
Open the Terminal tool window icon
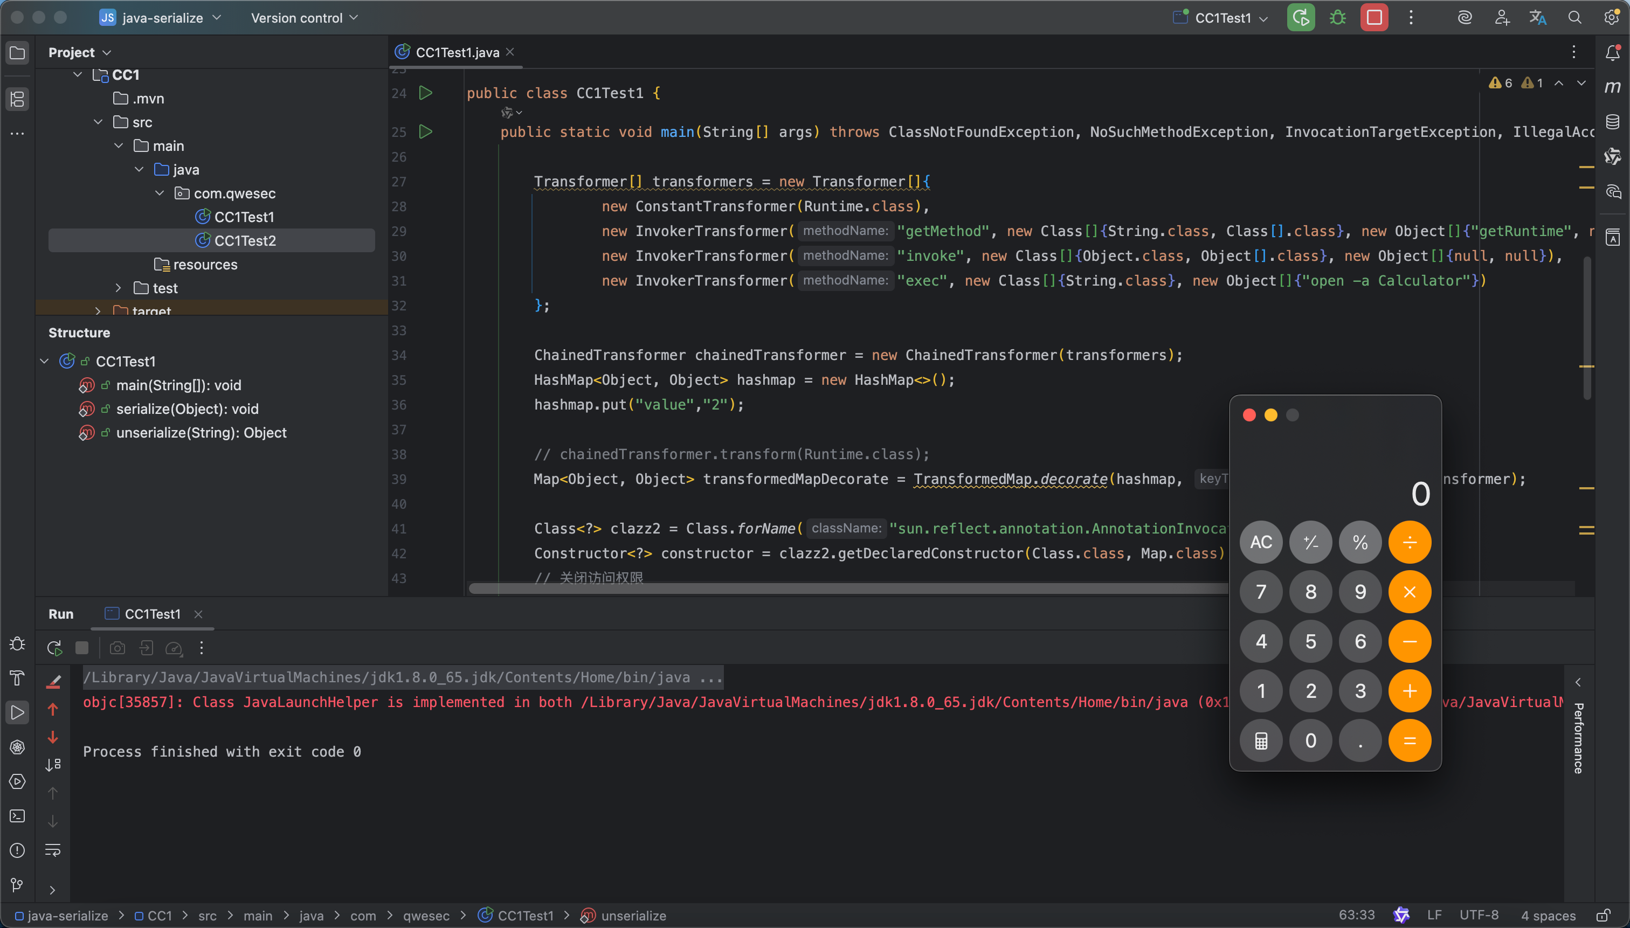point(17,816)
